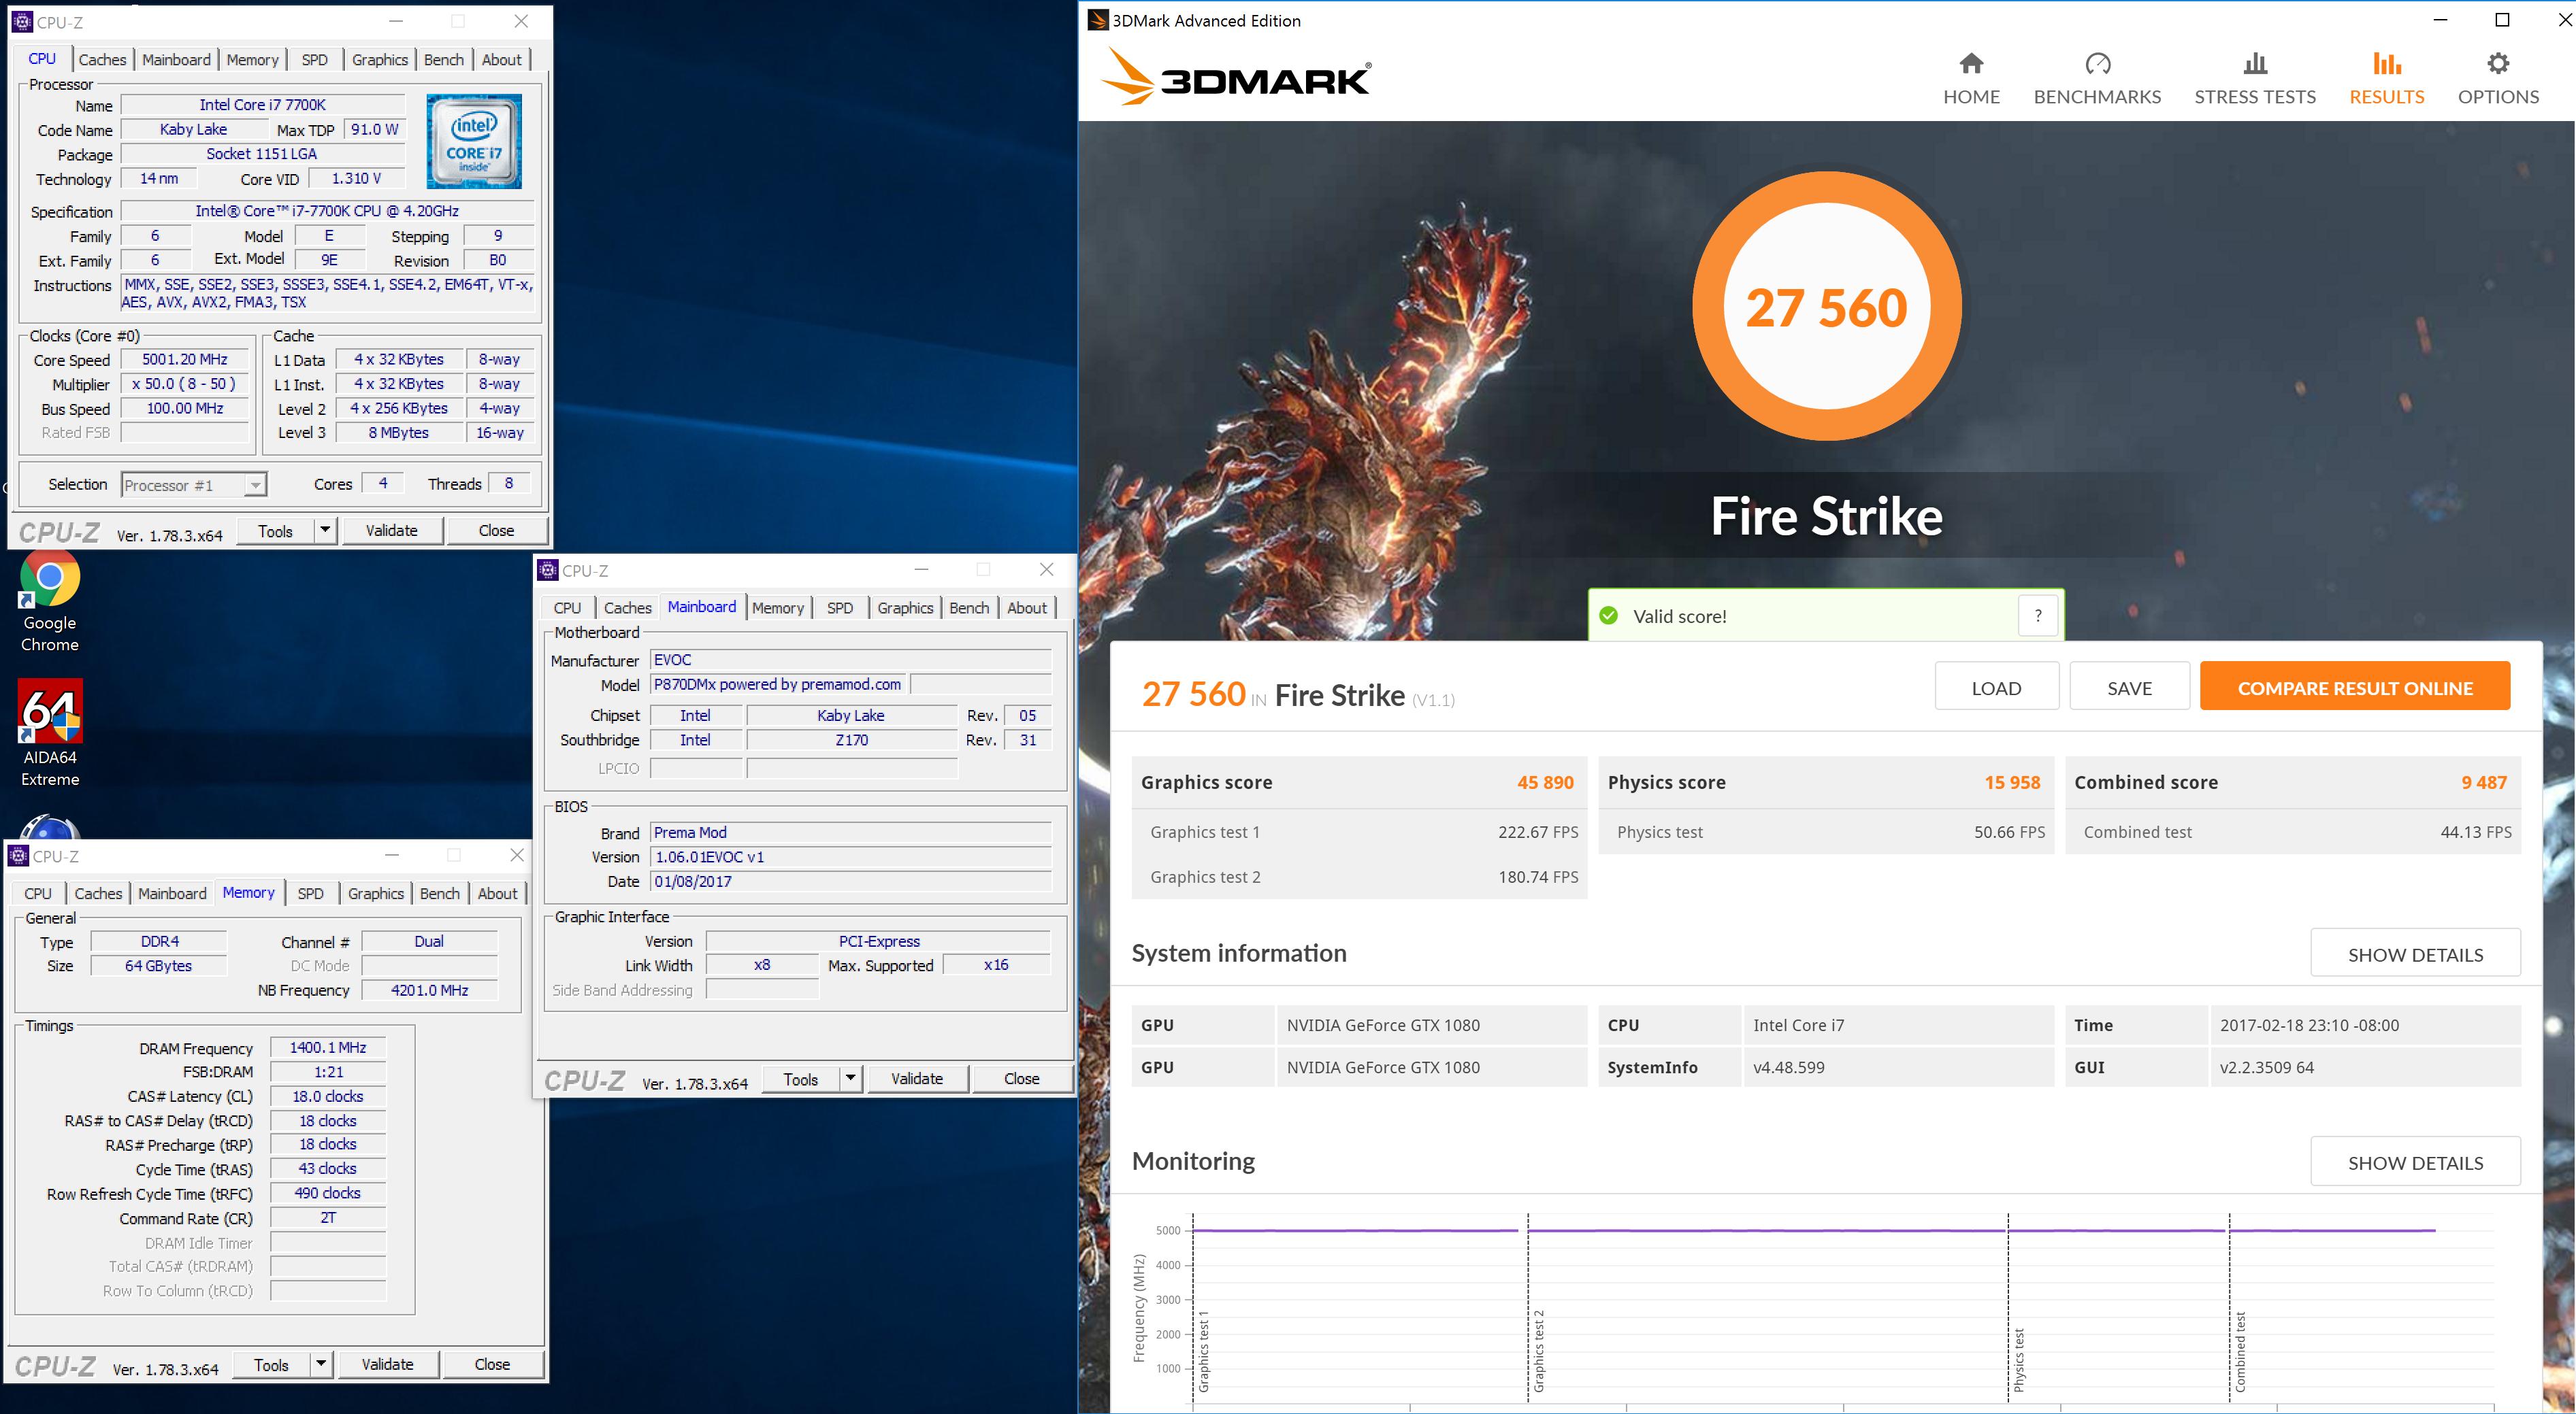Viewport: 2576px width, 1414px height.
Task: Open Tools dropdown arrow in Mainboard window
Action: 850,1078
